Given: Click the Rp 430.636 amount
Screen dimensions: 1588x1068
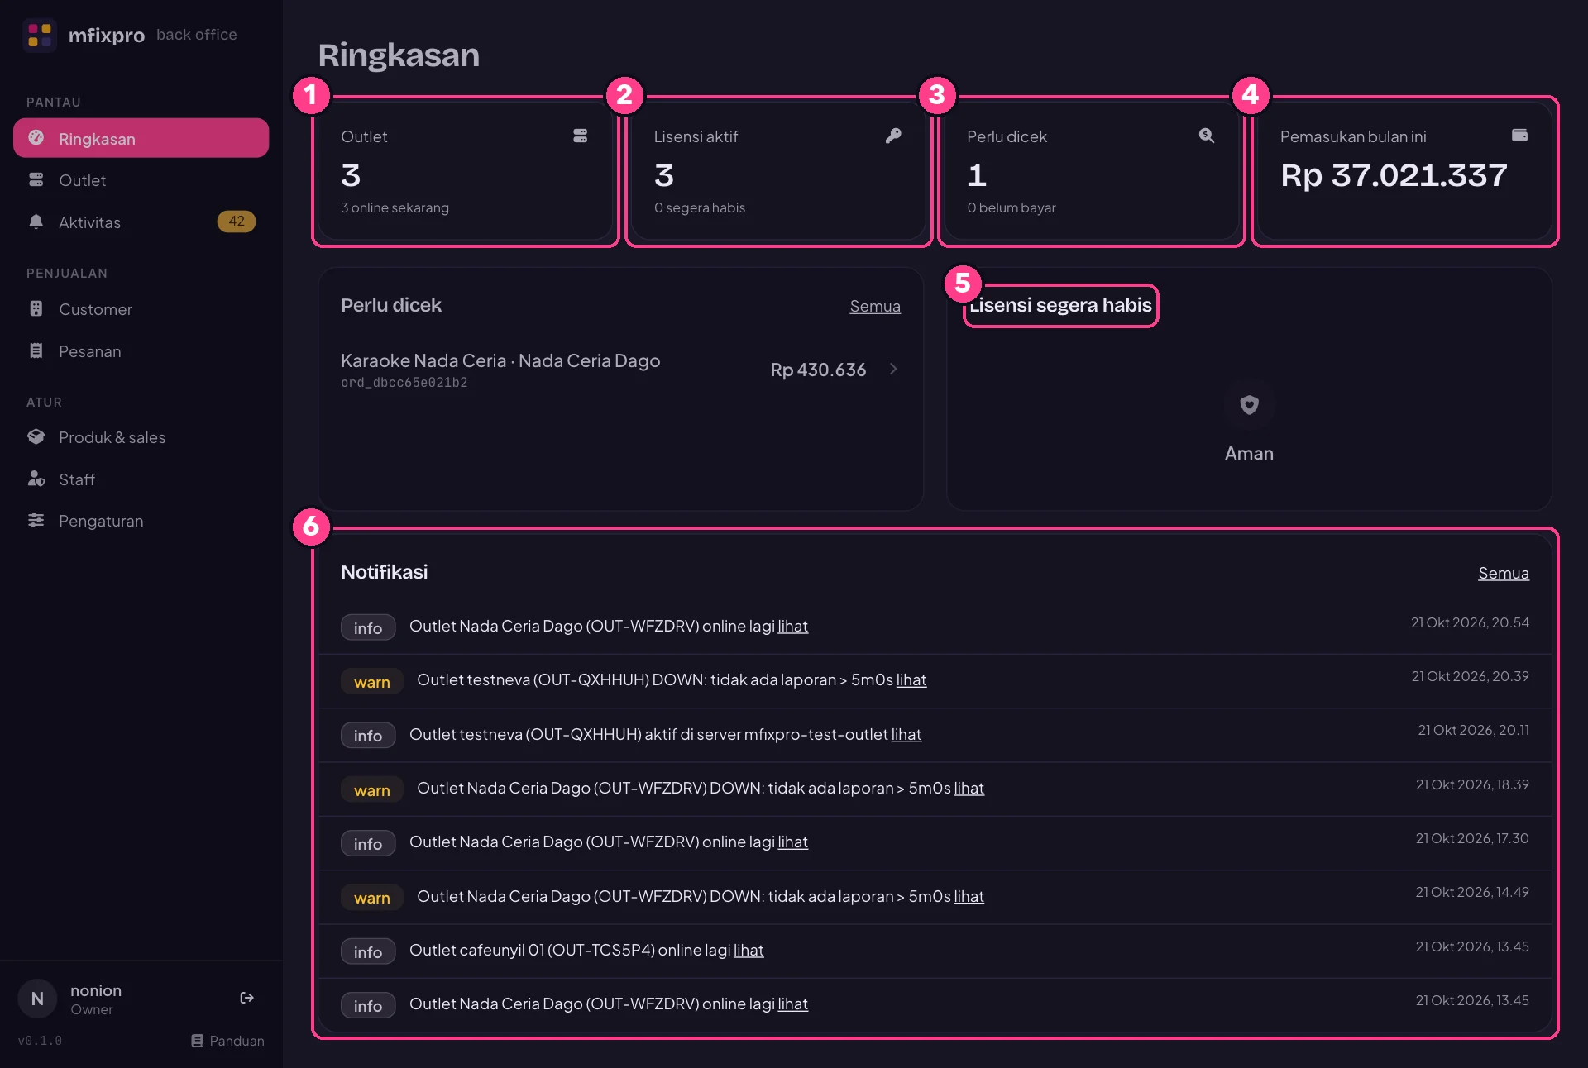Looking at the screenshot, I should 819,370.
